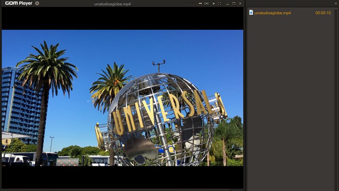The height and width of the screenshot is (191, 339).
Task: Enter fullscreen with the corner-brackets icon
Action: (x=219, y=3)
